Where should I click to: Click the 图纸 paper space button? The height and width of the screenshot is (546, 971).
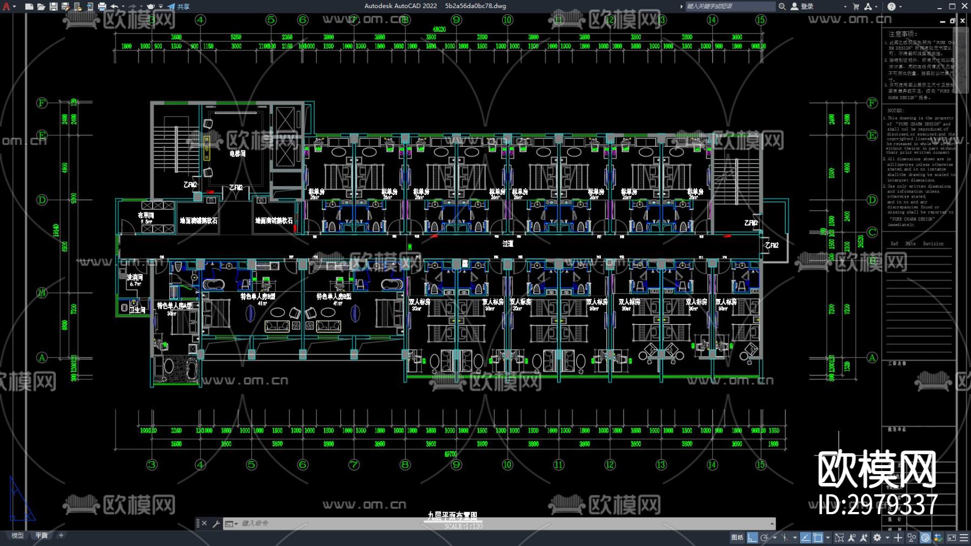point(737,537)
